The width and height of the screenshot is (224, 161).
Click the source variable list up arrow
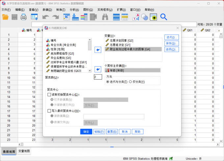(90, 40)
